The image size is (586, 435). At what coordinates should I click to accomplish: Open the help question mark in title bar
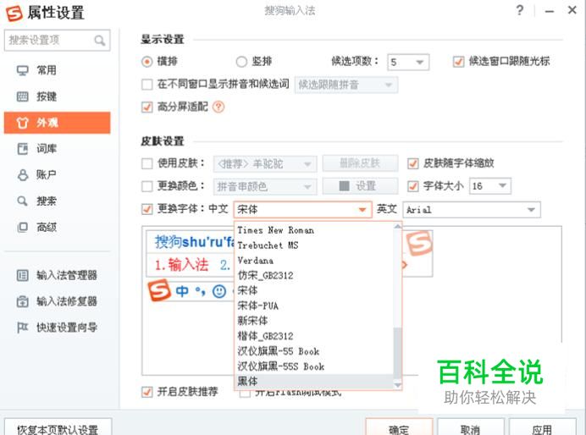click(519, 10)
